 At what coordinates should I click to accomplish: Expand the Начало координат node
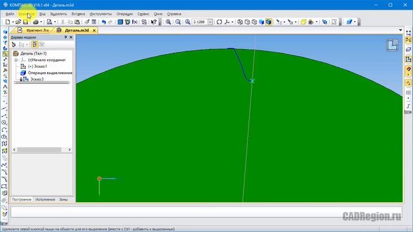15,60
